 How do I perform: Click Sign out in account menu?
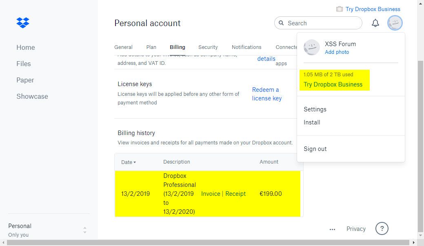315,149
